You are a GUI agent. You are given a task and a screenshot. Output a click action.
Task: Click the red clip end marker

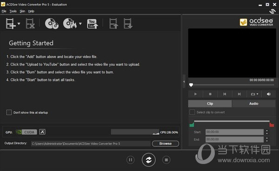[272, 125]
